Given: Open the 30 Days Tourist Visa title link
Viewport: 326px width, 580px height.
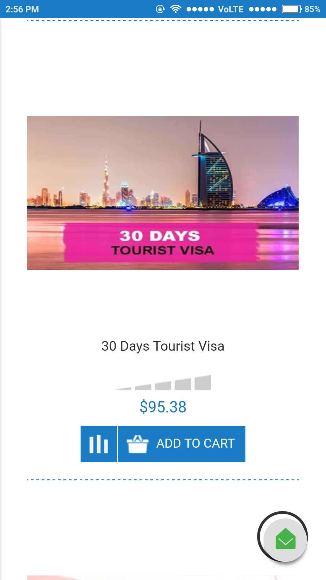Looking at the screenshot, I should pos(163,346).
